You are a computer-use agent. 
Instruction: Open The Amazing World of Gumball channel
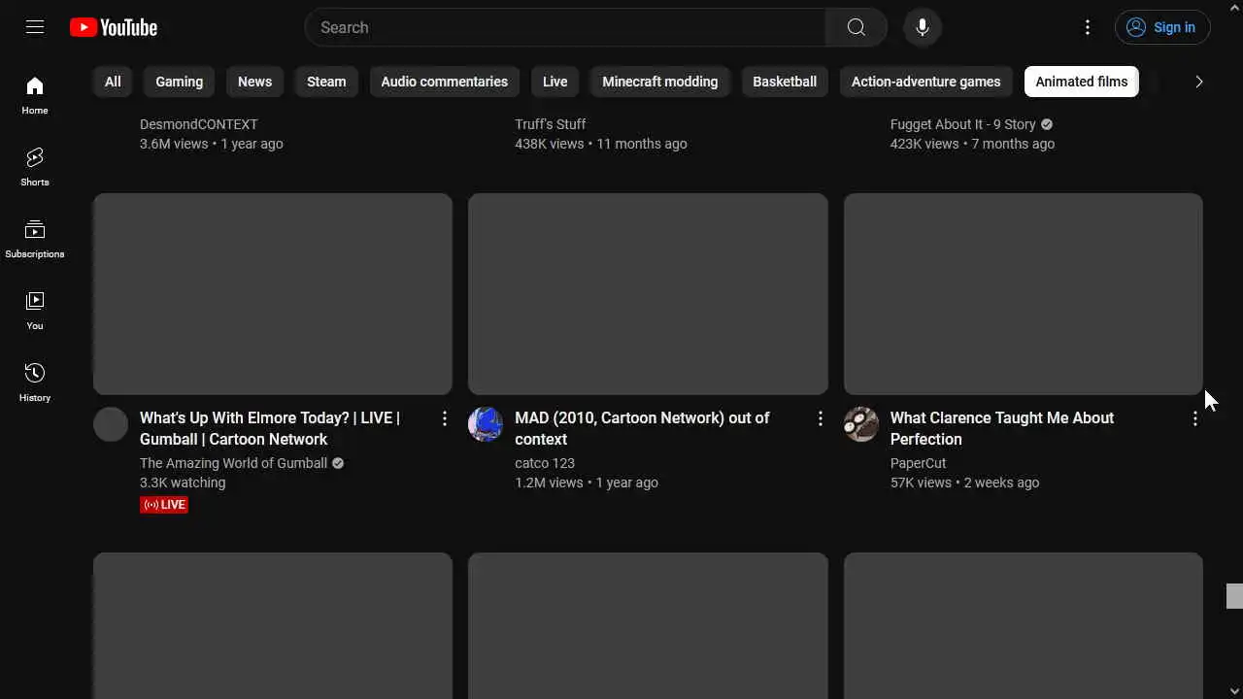234,463
